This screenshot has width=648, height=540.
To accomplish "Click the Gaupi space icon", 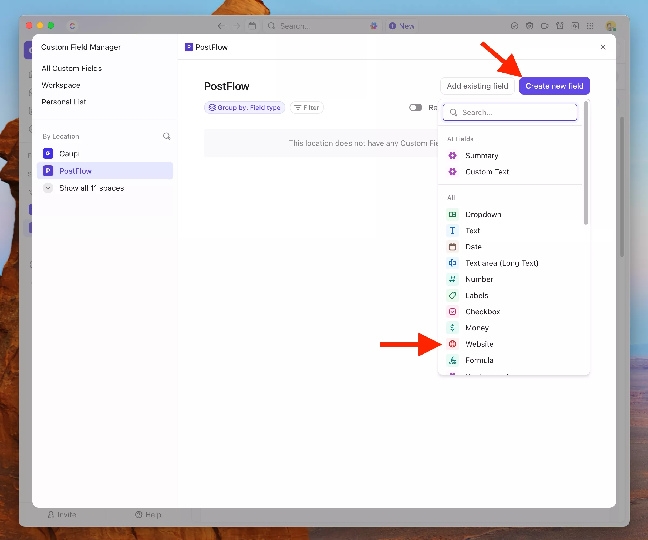I will 48,153.
